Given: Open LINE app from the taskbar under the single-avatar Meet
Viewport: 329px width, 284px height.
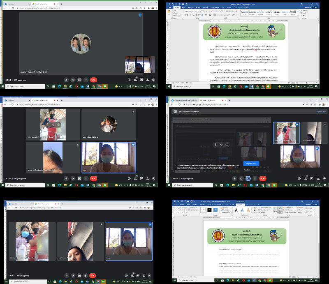Looking at the screenshot, I should point(105,87).
